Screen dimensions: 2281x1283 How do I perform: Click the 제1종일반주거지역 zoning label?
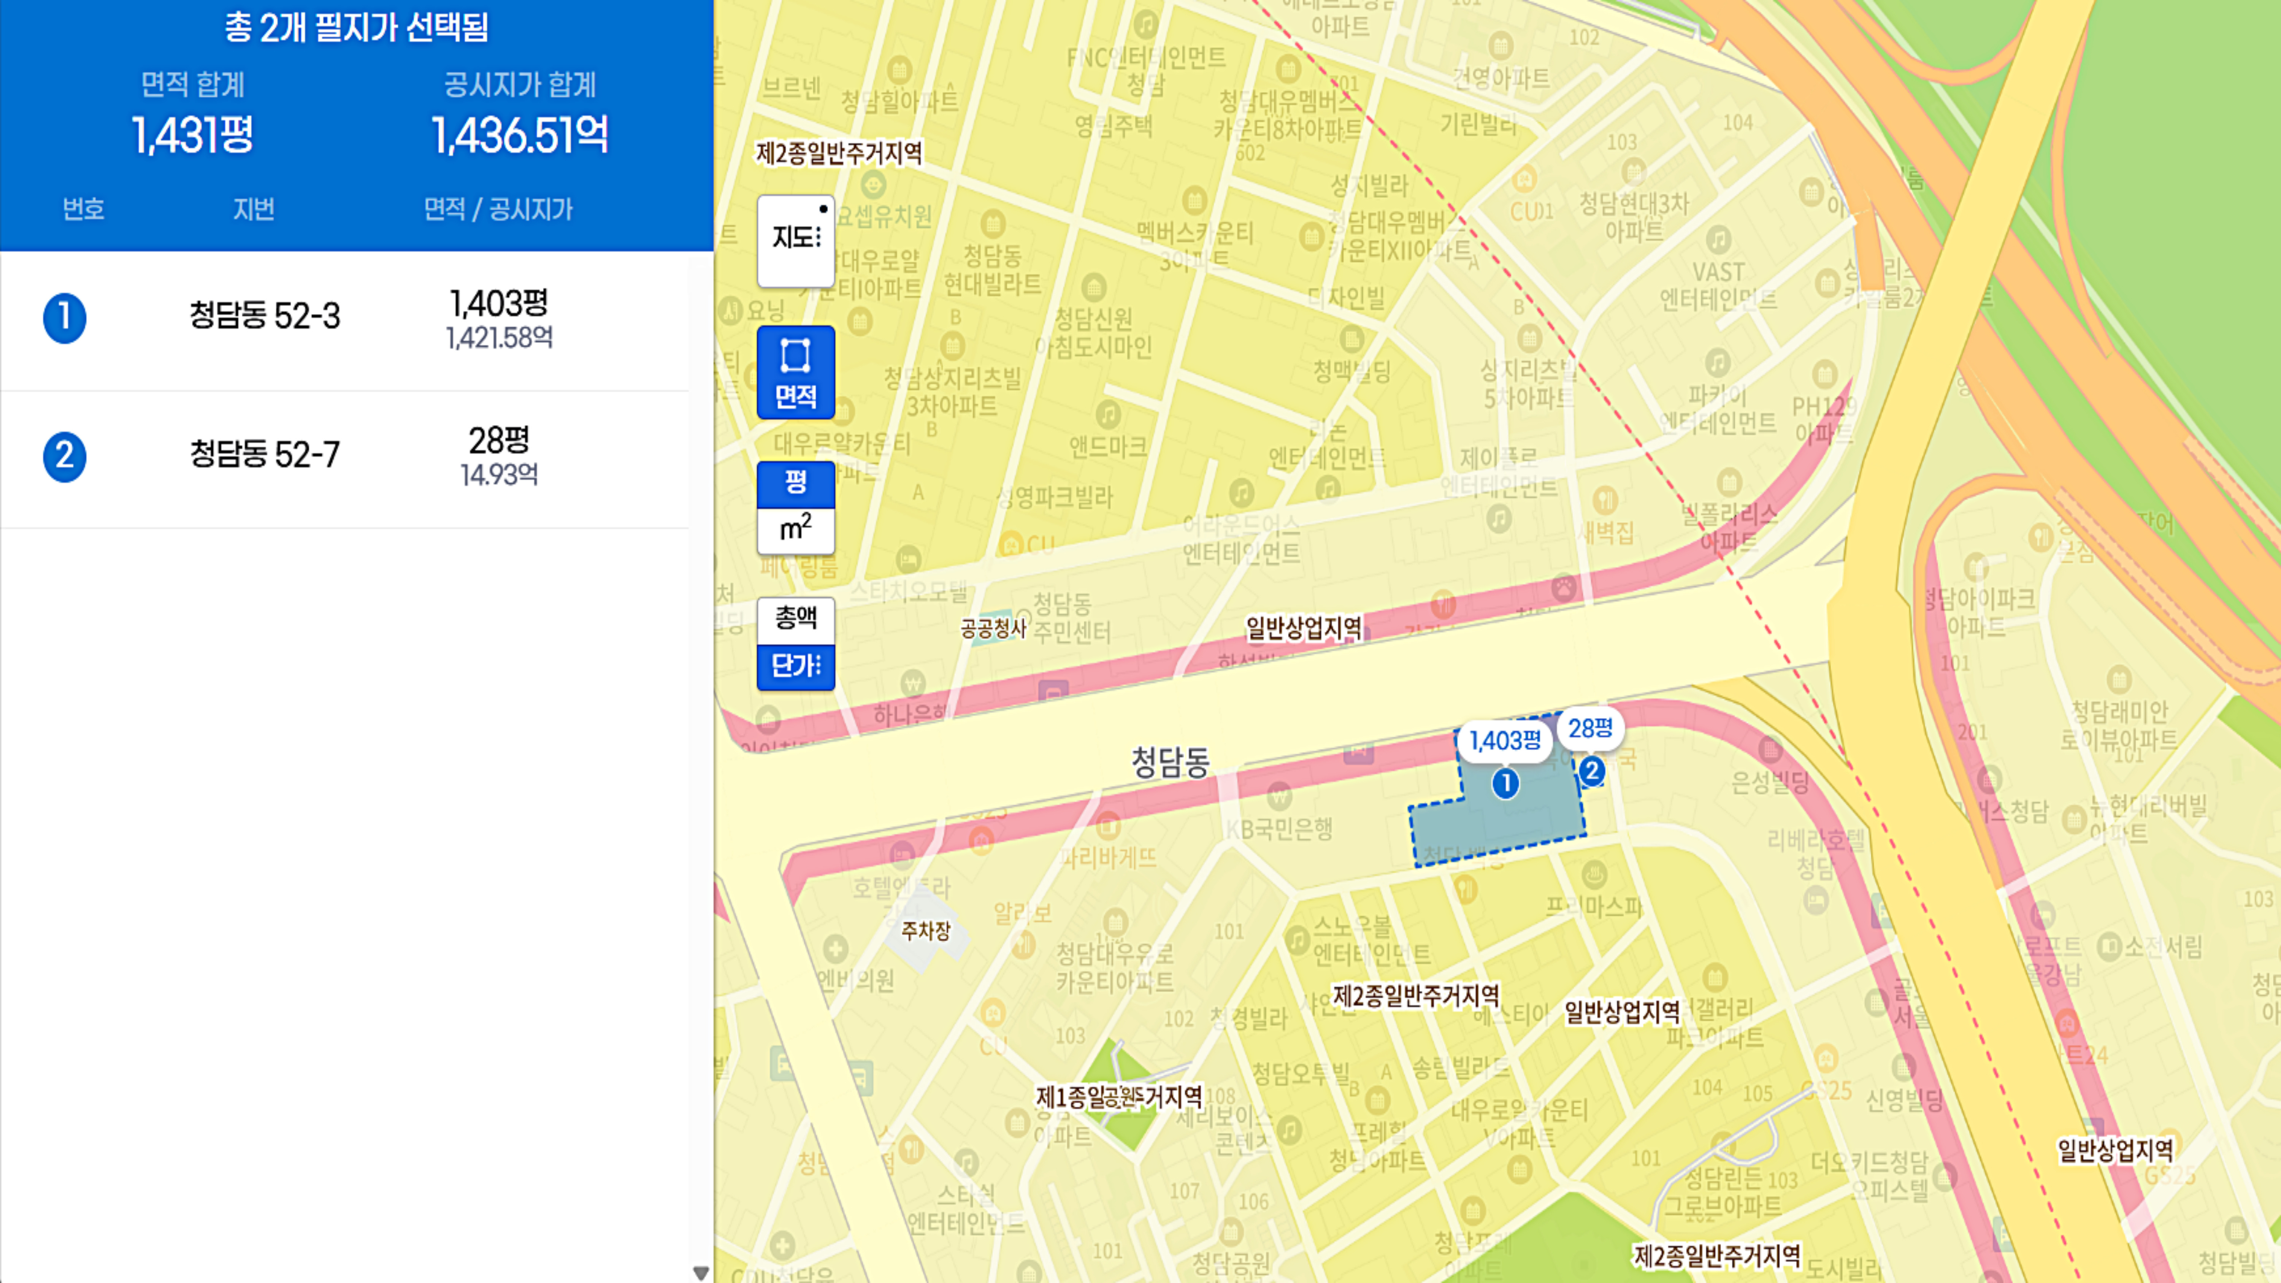pos(1119,1097)
